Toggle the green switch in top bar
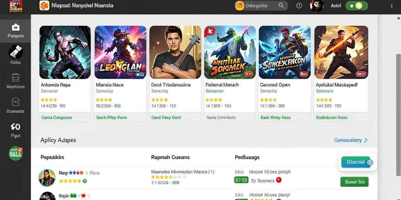 click(356, 5)
